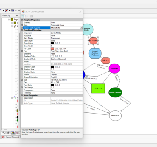Collapse the Node Properties category
This screenshot has width=157, height=147.
[22, 96]
